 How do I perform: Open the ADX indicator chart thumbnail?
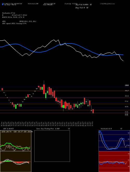point(16,141)
